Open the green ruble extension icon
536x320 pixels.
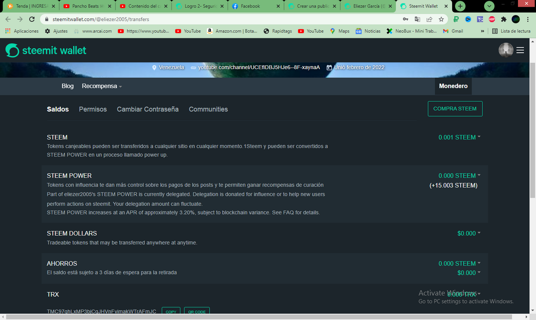click(456, 19)
